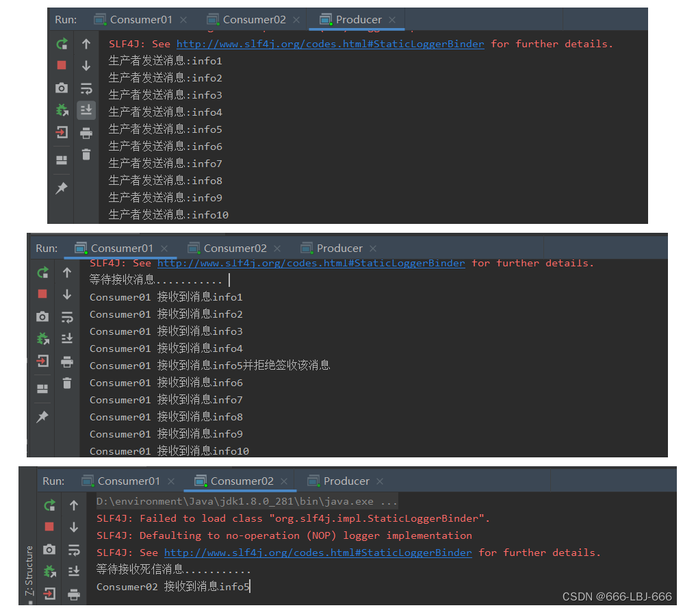The width and height of the screenshot is (683, 608).
Task: Clear the Consumer01 console with the trash icon
Action: click(x=67, y=383)
